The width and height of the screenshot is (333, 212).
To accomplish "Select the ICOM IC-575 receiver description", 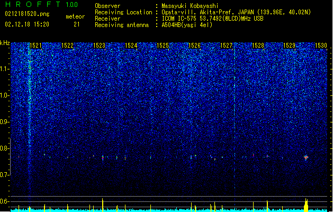I will coord(213,19).
